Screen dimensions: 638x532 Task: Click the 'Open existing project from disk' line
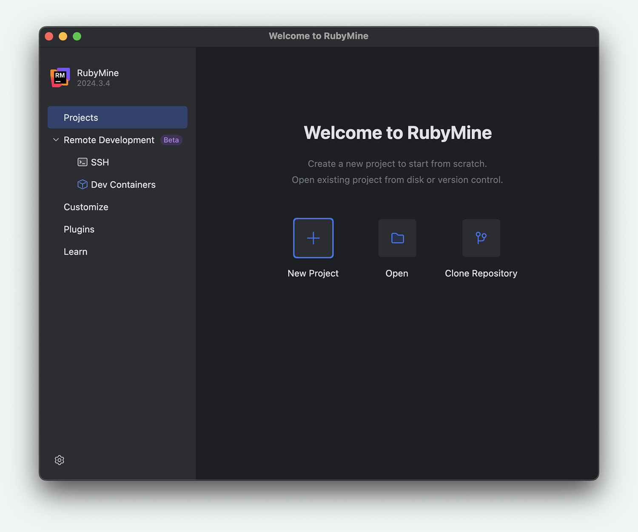397,180
